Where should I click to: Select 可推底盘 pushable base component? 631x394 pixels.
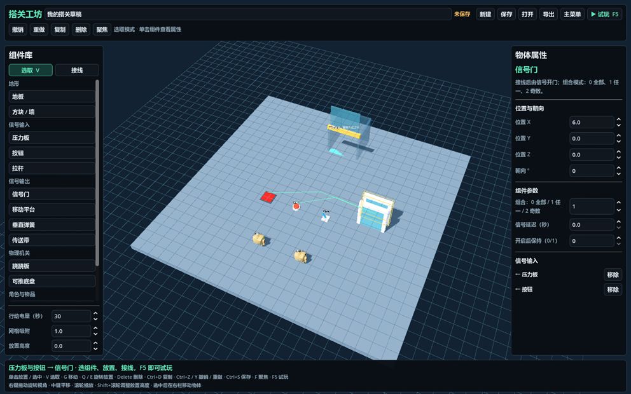52,281
